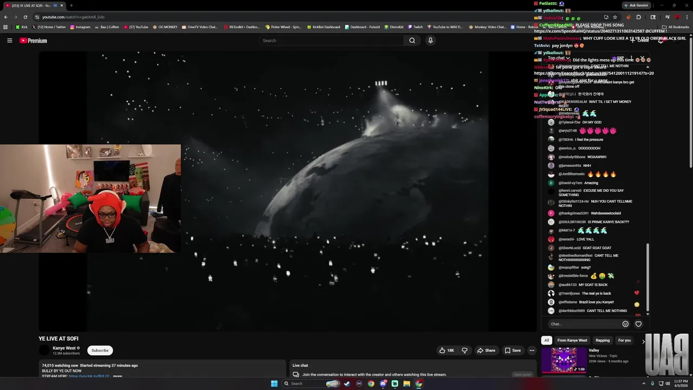
Task: Open Discord from the taskbar
Action: tap(383, 383)
